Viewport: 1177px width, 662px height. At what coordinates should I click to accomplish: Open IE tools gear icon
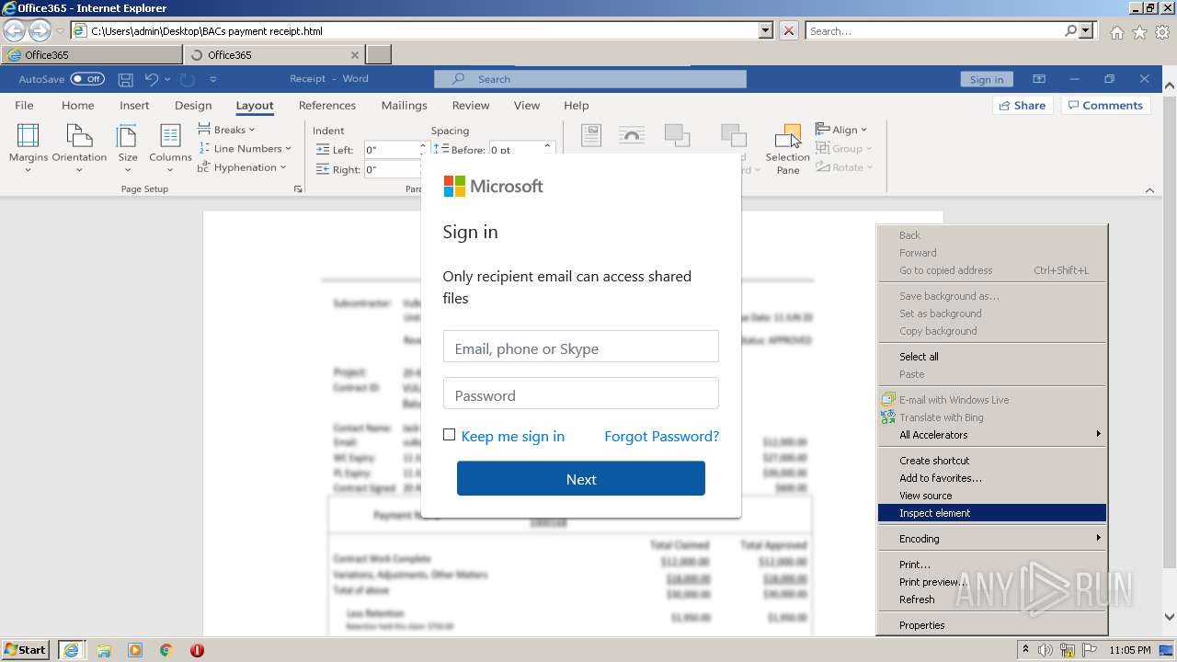point(1162,32)
